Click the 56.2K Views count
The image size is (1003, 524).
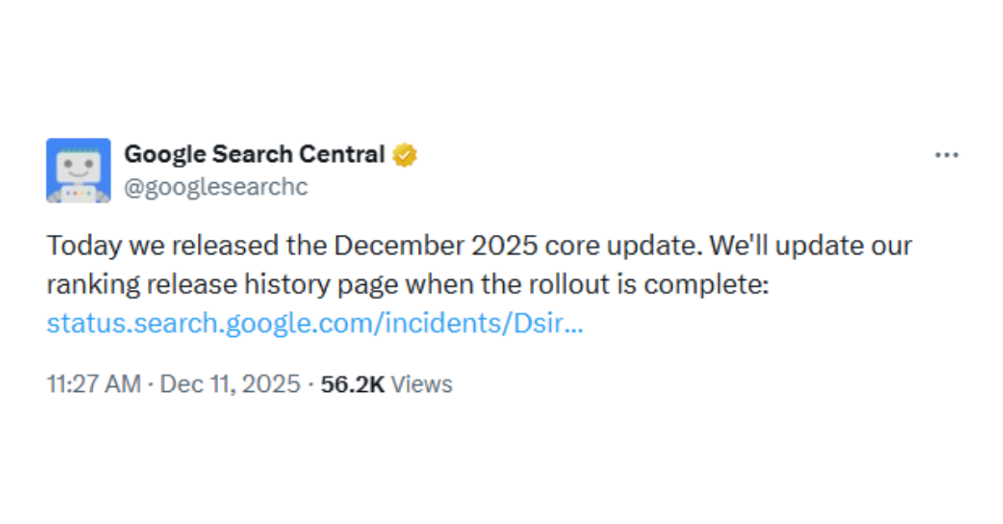point(354,384)
